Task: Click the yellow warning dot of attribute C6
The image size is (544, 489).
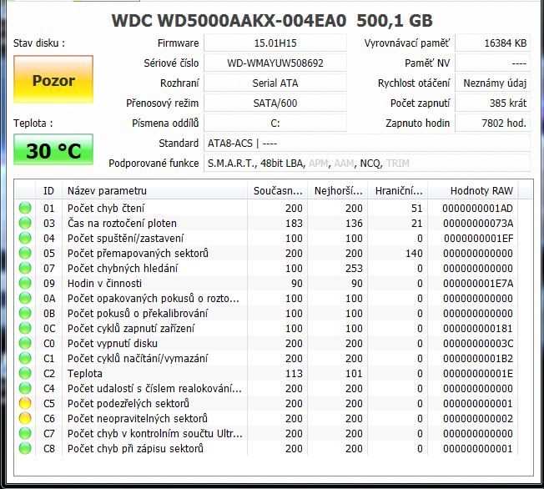Action: 25,418
